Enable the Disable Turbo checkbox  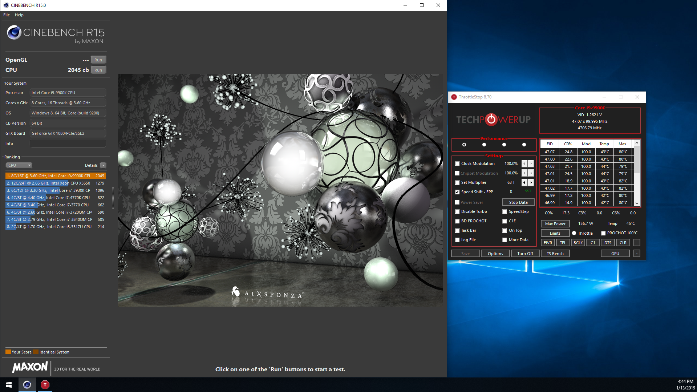[457, 212]
